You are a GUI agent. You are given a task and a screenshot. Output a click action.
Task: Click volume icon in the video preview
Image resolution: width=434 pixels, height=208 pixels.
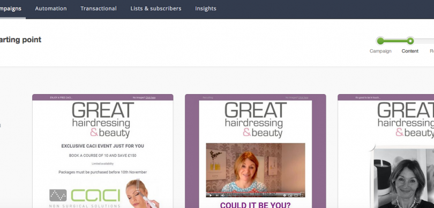coord(223,195)
